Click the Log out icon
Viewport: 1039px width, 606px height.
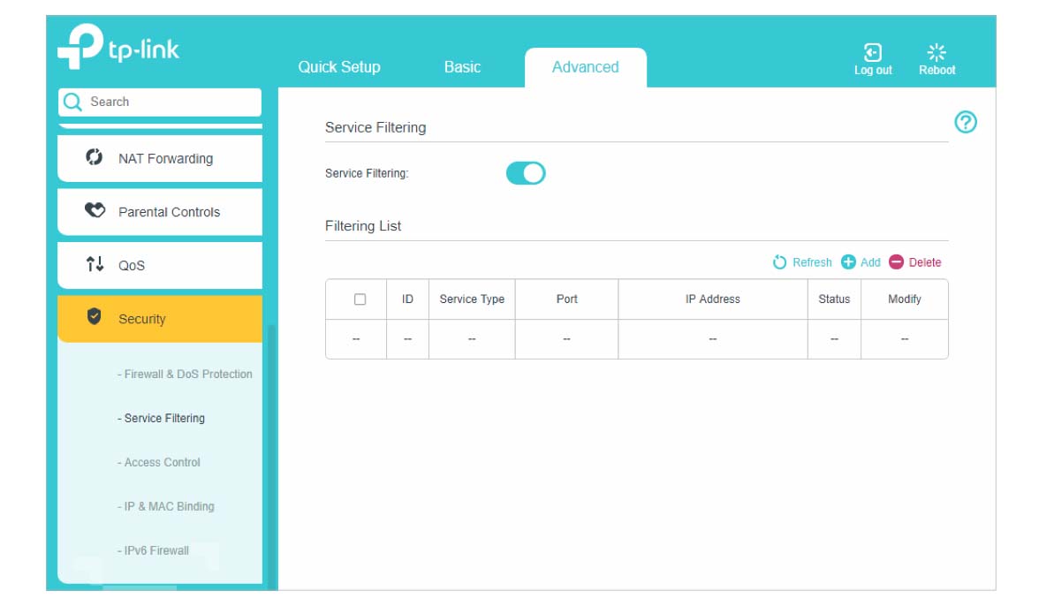point(872,52)
